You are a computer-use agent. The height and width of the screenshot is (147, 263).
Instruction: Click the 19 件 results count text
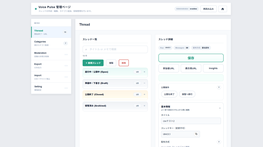point(85,56)
